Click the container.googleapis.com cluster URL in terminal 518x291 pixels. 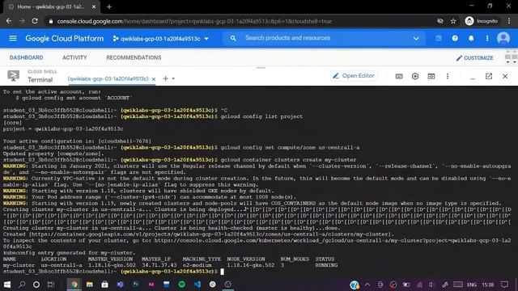210,234
